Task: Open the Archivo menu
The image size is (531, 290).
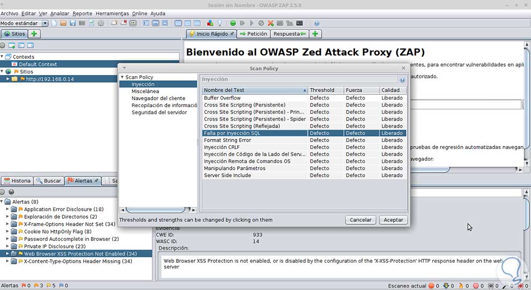Action: [x=10, y=13]
